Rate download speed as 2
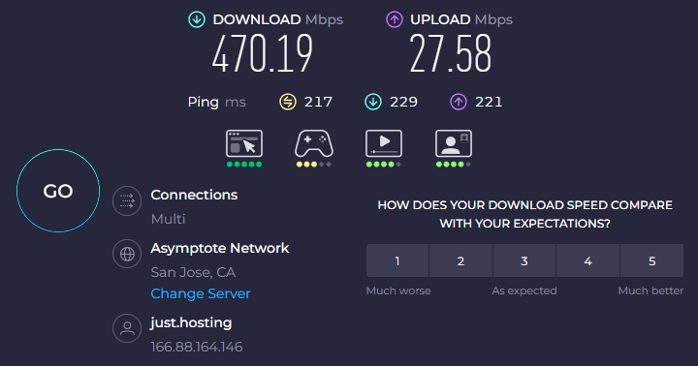 460,260
